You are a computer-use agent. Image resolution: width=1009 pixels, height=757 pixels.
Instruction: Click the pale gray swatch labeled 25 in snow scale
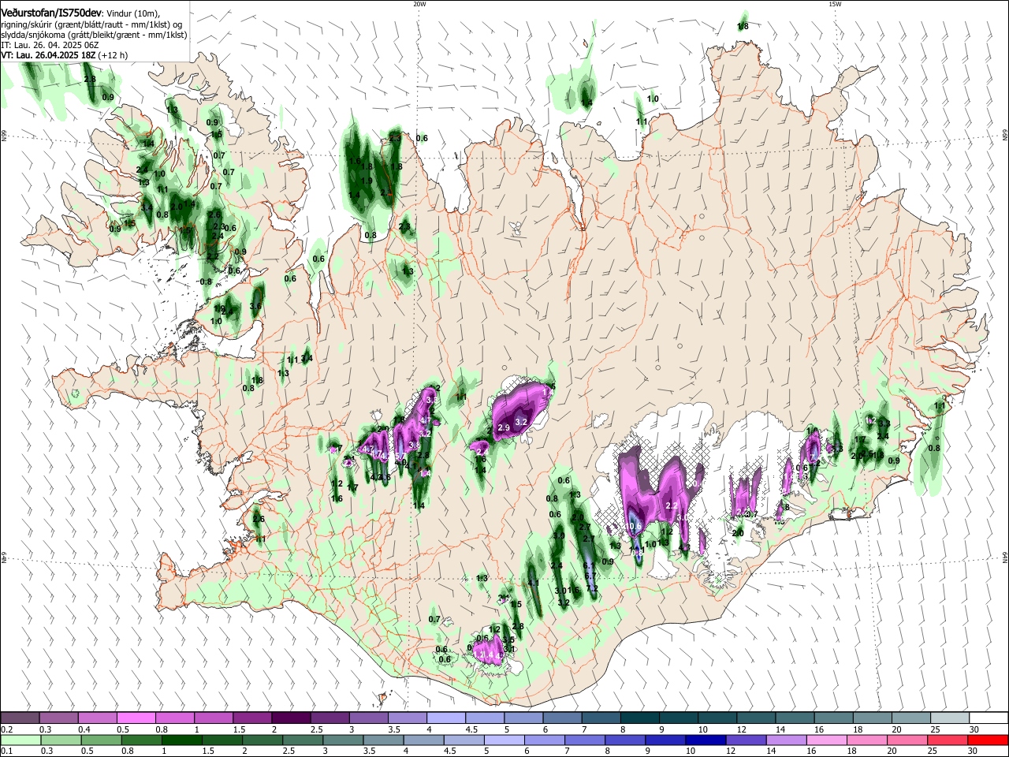950,718
